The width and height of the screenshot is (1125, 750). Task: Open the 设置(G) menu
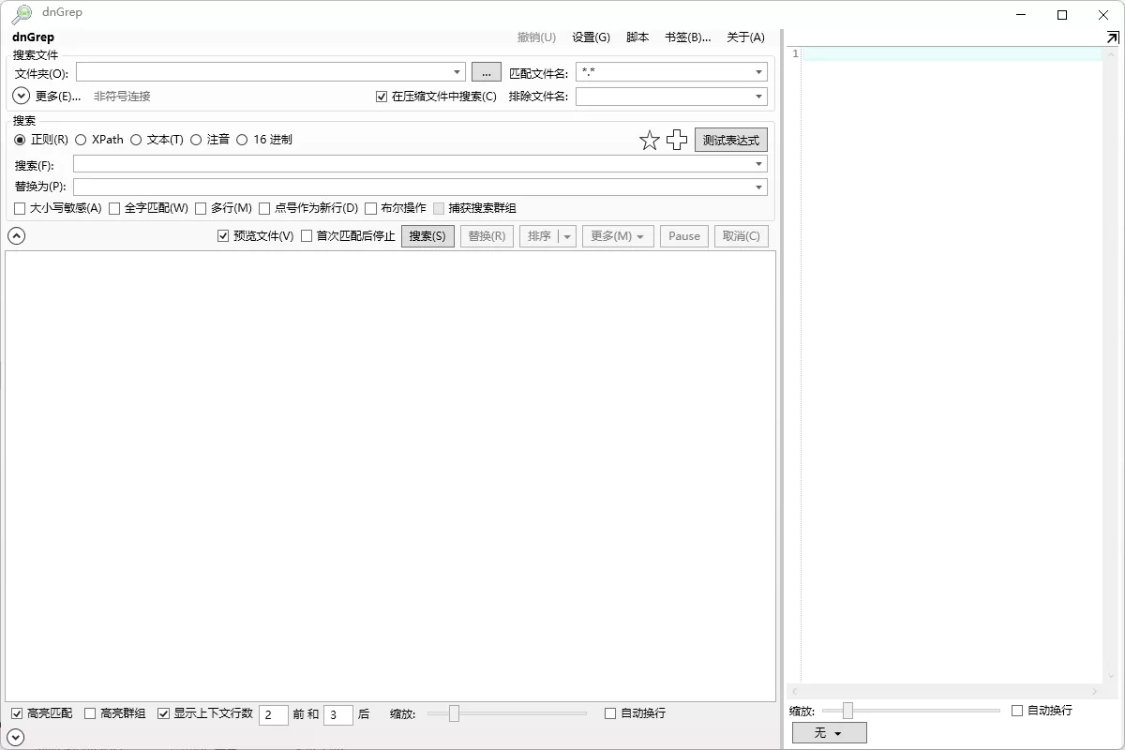pos(591,37)
